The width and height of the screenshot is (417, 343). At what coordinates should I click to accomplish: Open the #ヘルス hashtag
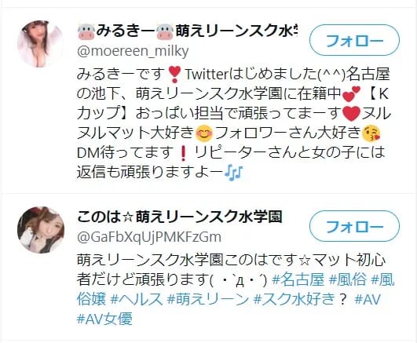[x=136, y=299]
